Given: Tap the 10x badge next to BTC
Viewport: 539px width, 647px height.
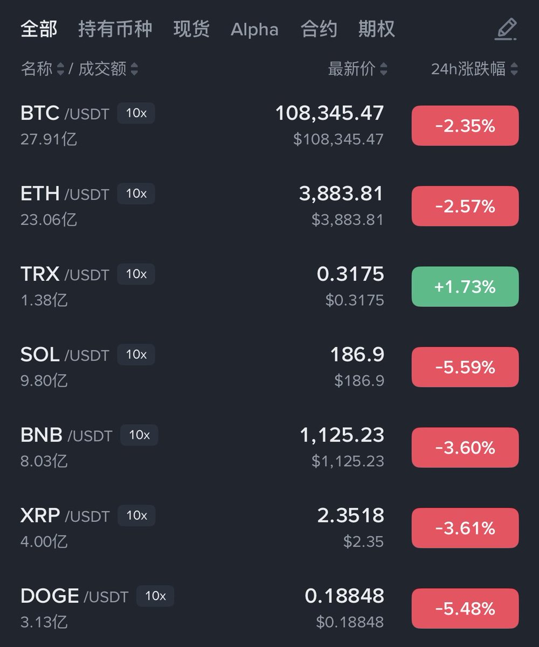Looking at the screenshot, I should (136, 114).
